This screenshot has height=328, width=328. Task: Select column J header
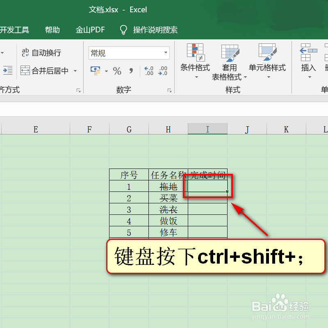[x=247, y=129]
